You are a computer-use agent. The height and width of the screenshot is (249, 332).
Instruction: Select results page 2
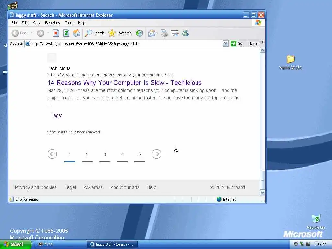87,155
